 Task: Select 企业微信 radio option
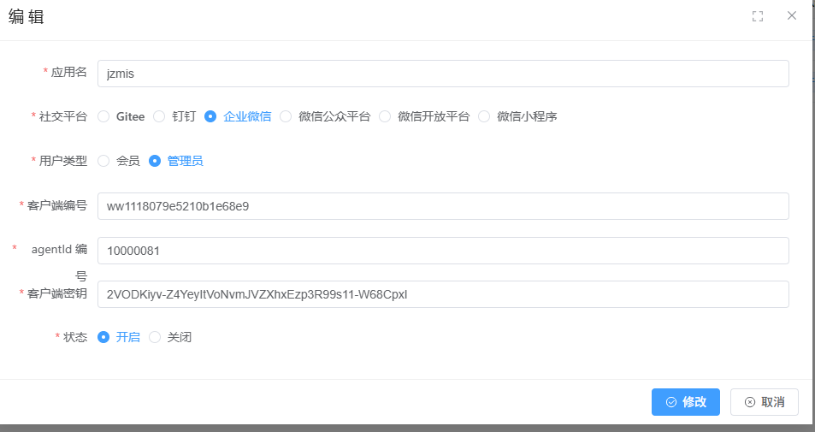[x=210, y=116]
